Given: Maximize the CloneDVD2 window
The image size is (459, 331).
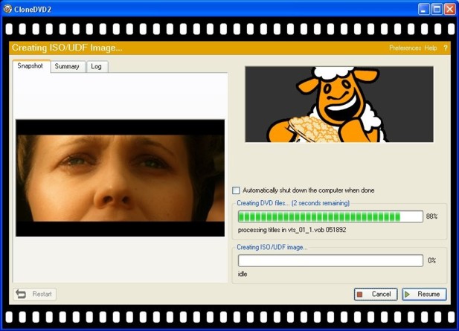Looking at the screenshot, I should pyautogui.click(x=437, y=10).
